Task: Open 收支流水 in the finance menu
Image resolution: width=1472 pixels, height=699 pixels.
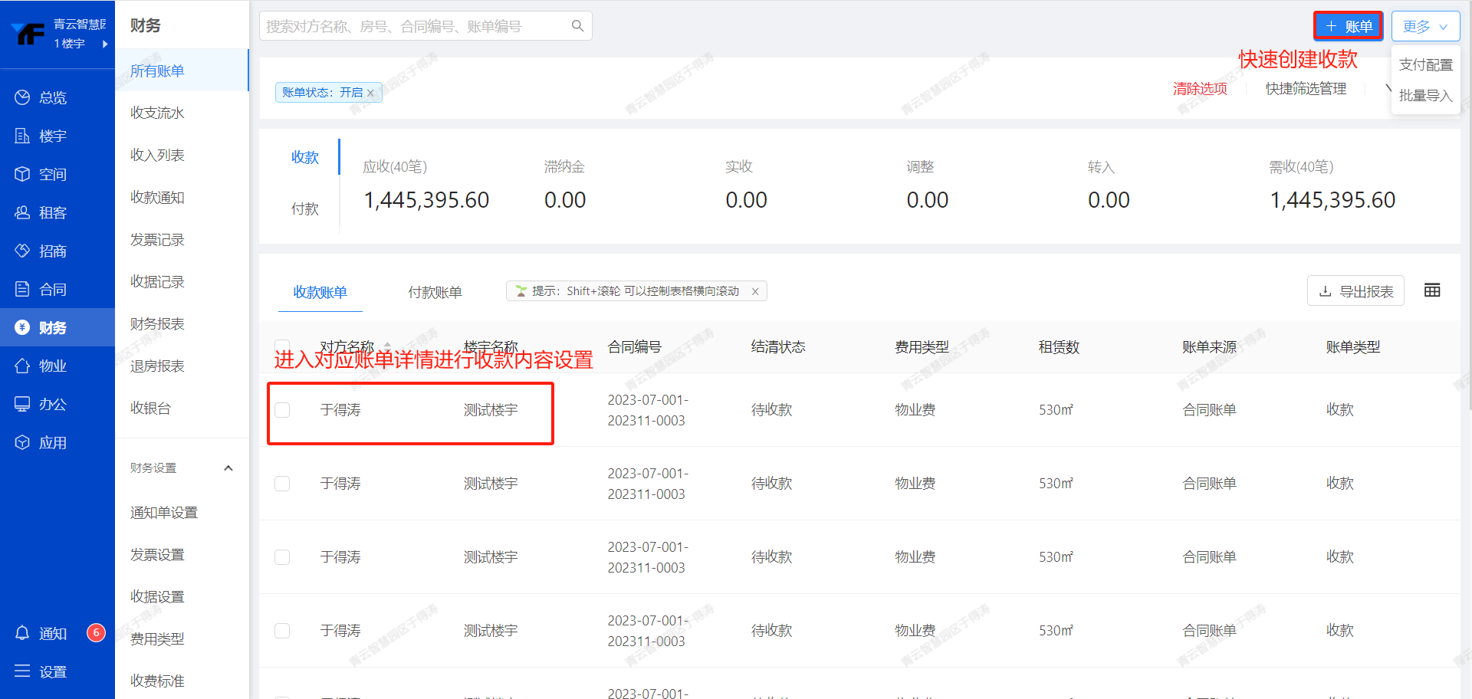Action: (157, 113)
